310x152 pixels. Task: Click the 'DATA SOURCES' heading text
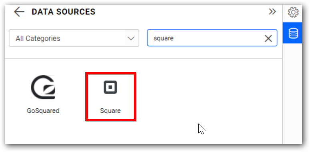tap(63, 12)
